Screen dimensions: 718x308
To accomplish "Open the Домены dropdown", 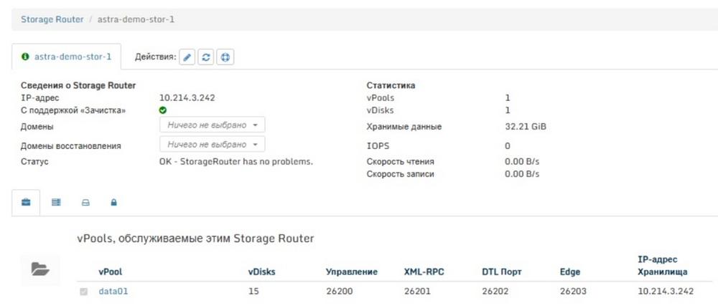I will click(x=213, y=125).
